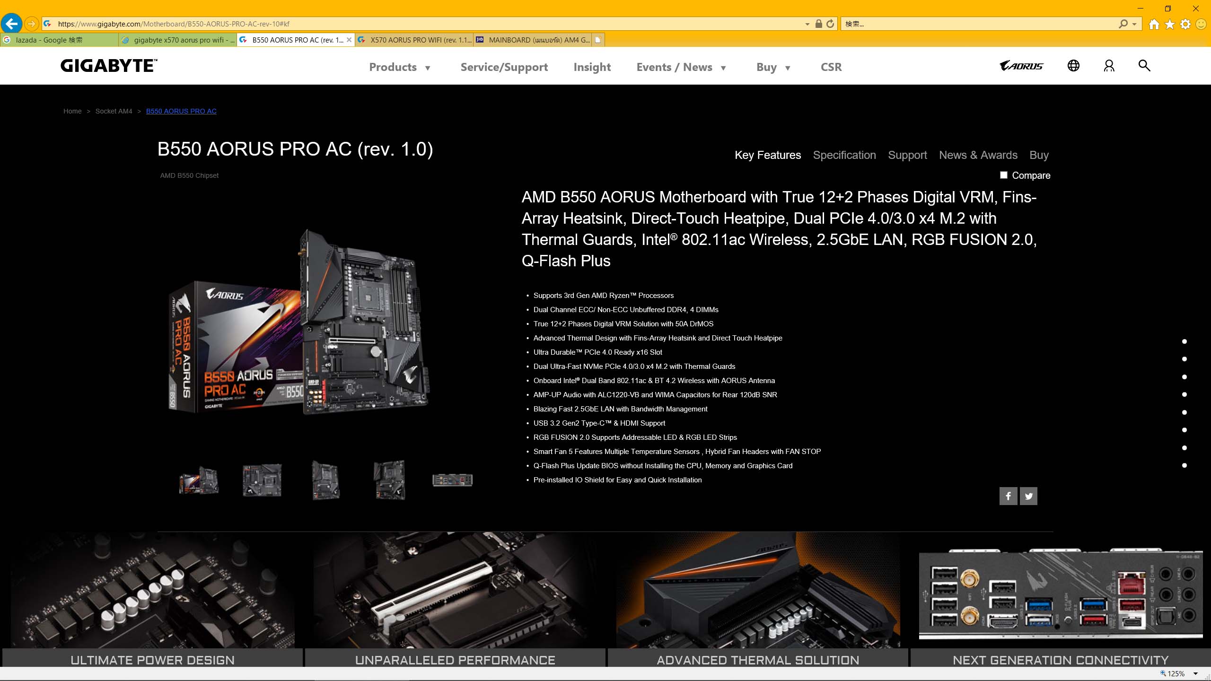The width and height of the screenshot is (1211, 681).
Task: Share the page on Facebook
Action: 1008,496
